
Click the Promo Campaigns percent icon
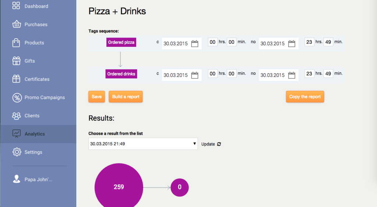coord(17,98)
